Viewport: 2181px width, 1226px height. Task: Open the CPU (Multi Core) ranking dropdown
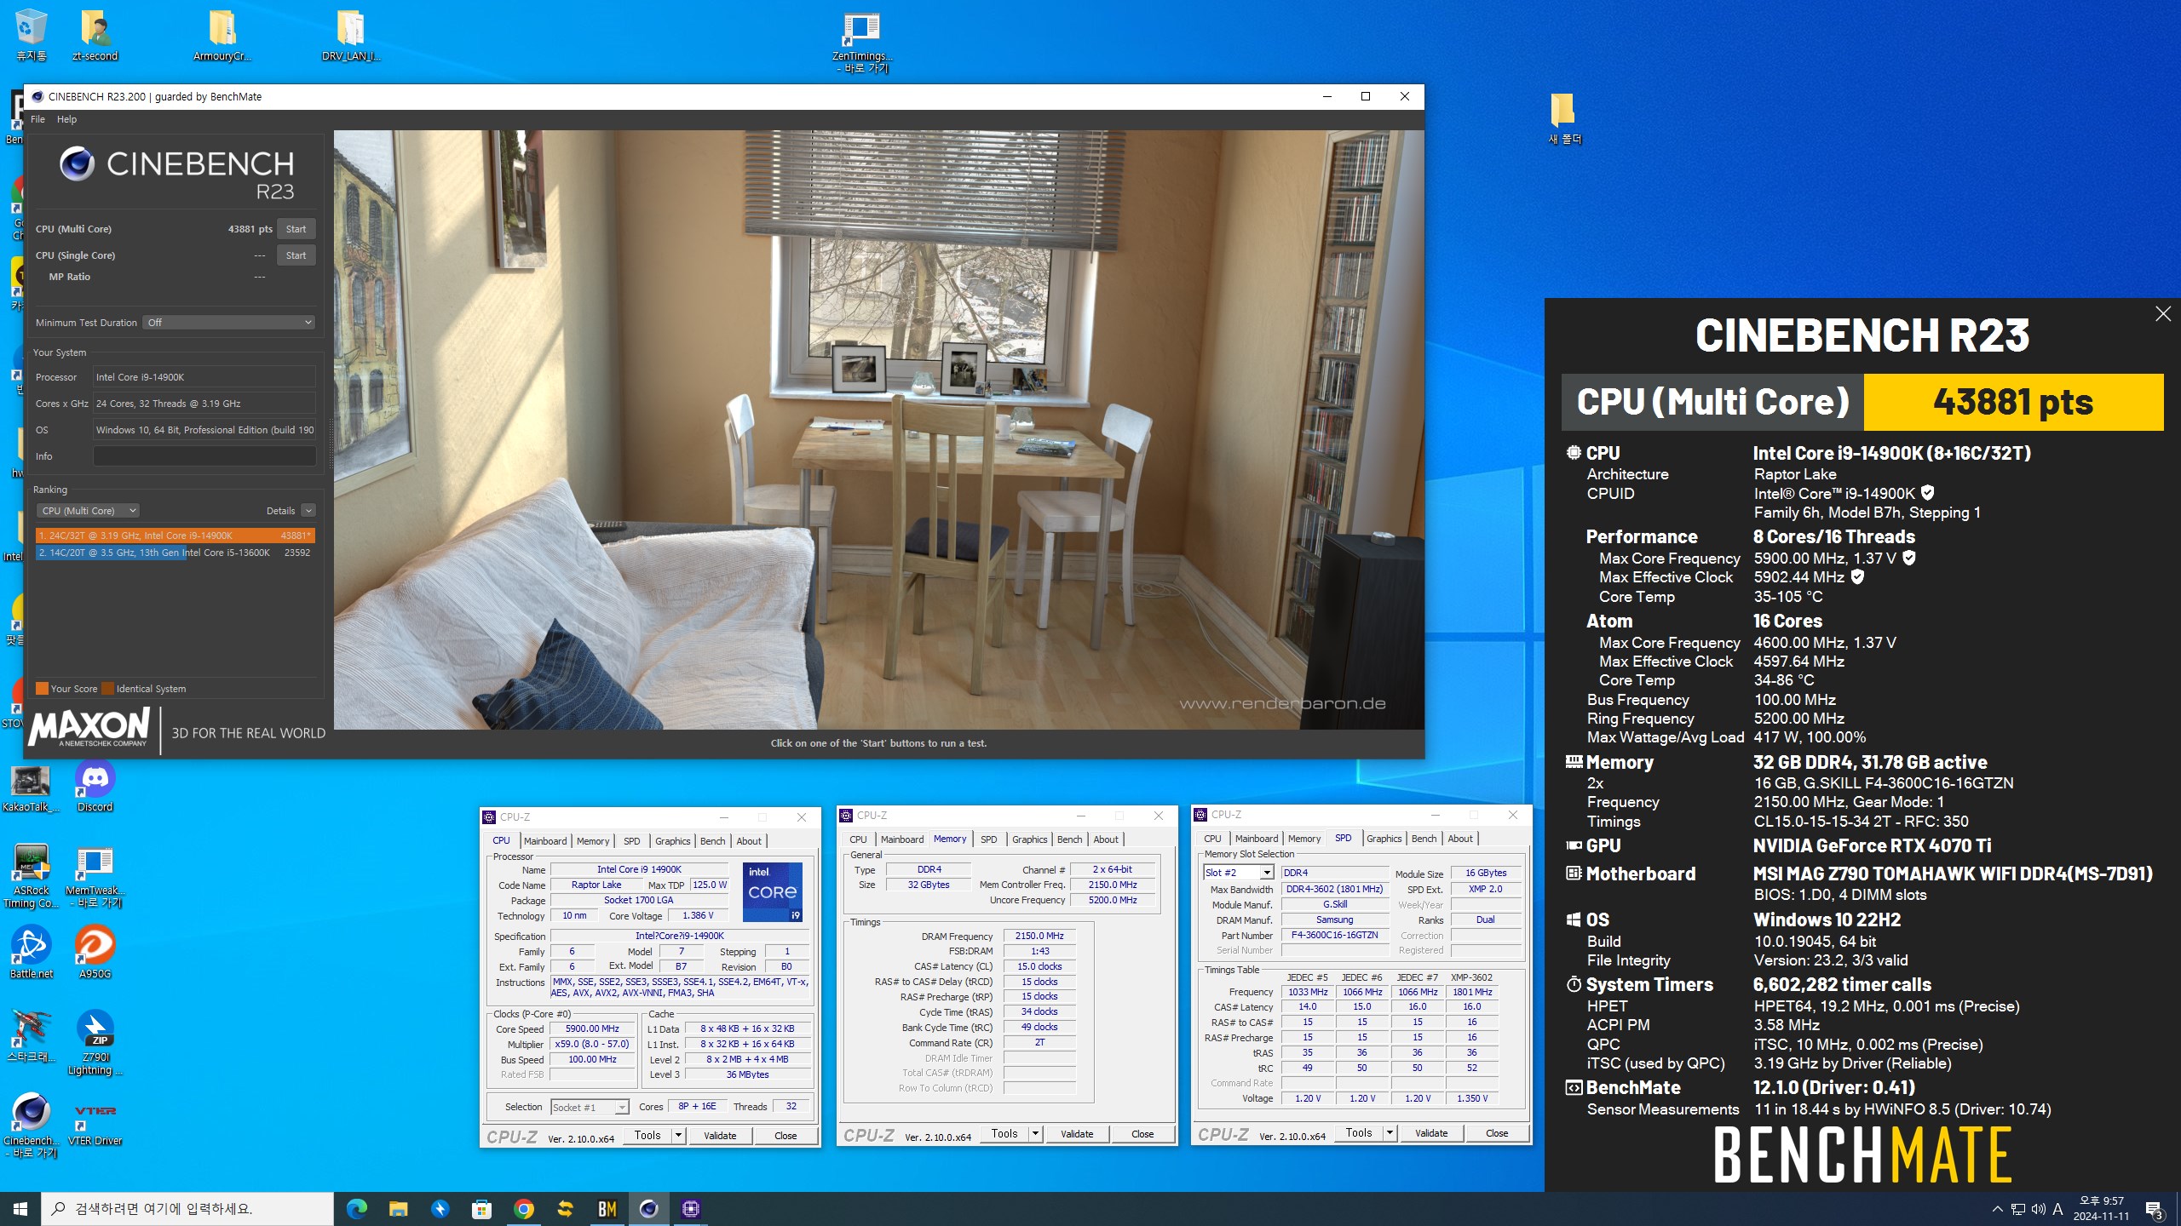coord(88,511)
